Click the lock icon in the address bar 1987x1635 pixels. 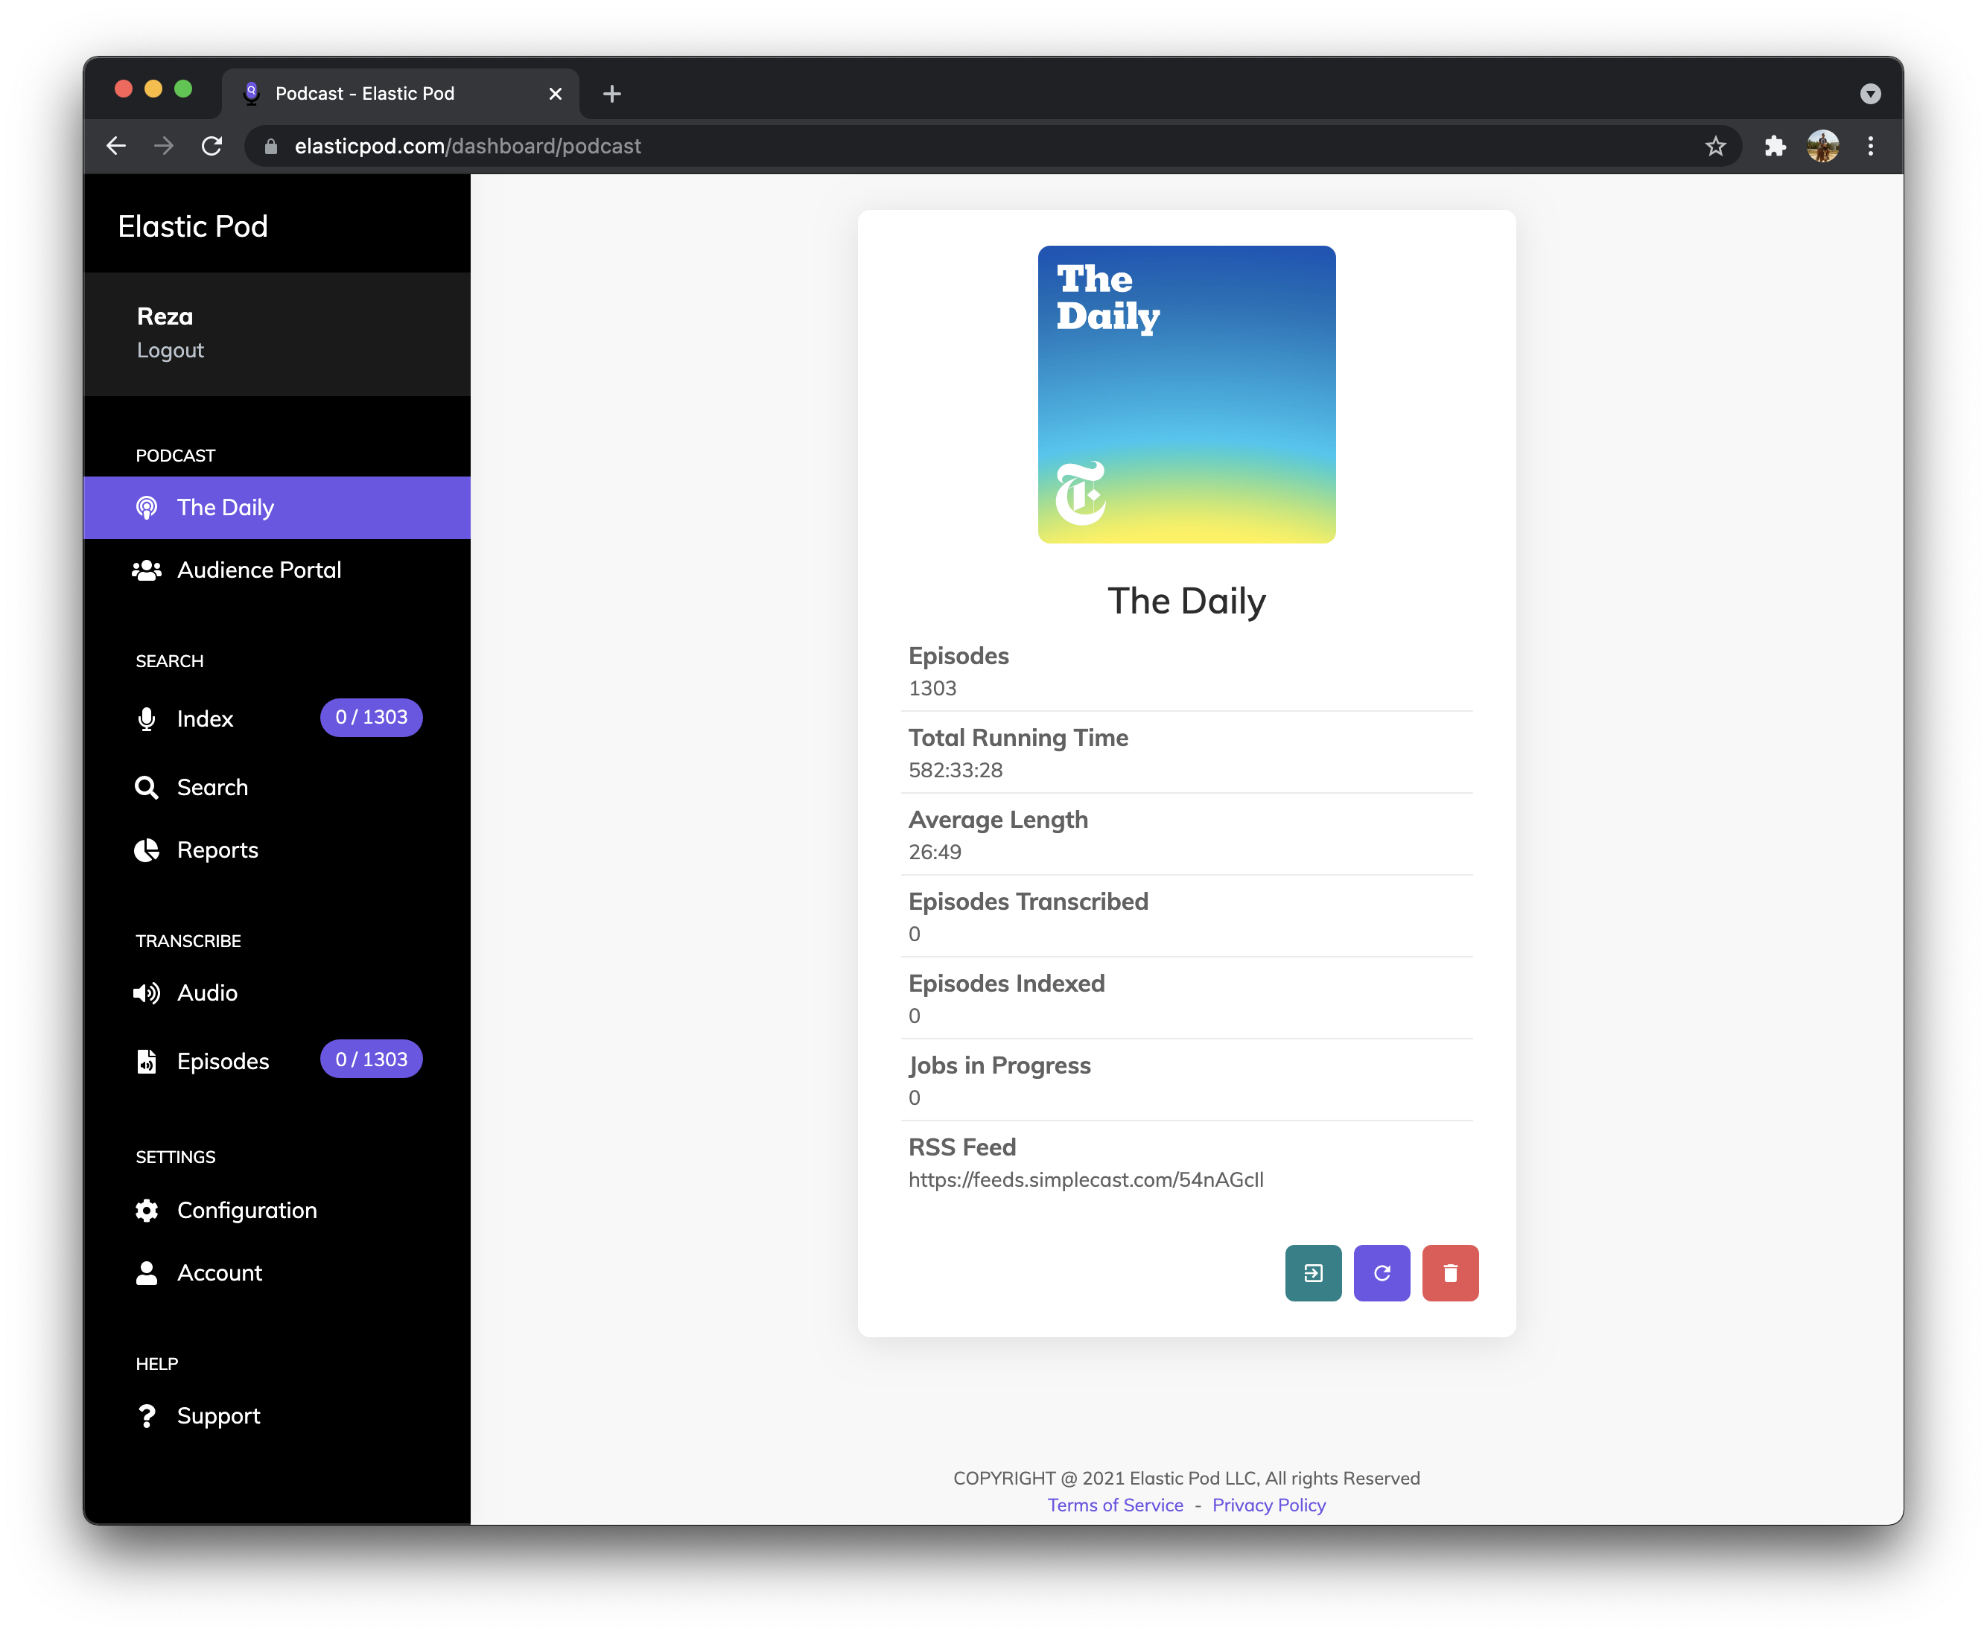[x=271, y=146]
